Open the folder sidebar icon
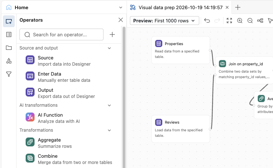273x168 pixels. (9, 48)
